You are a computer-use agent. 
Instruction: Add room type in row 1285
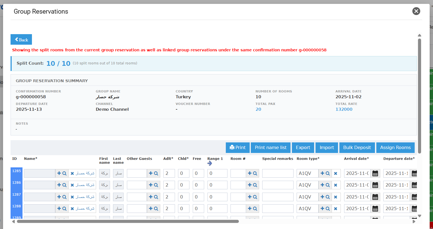[x=322, y=173]
